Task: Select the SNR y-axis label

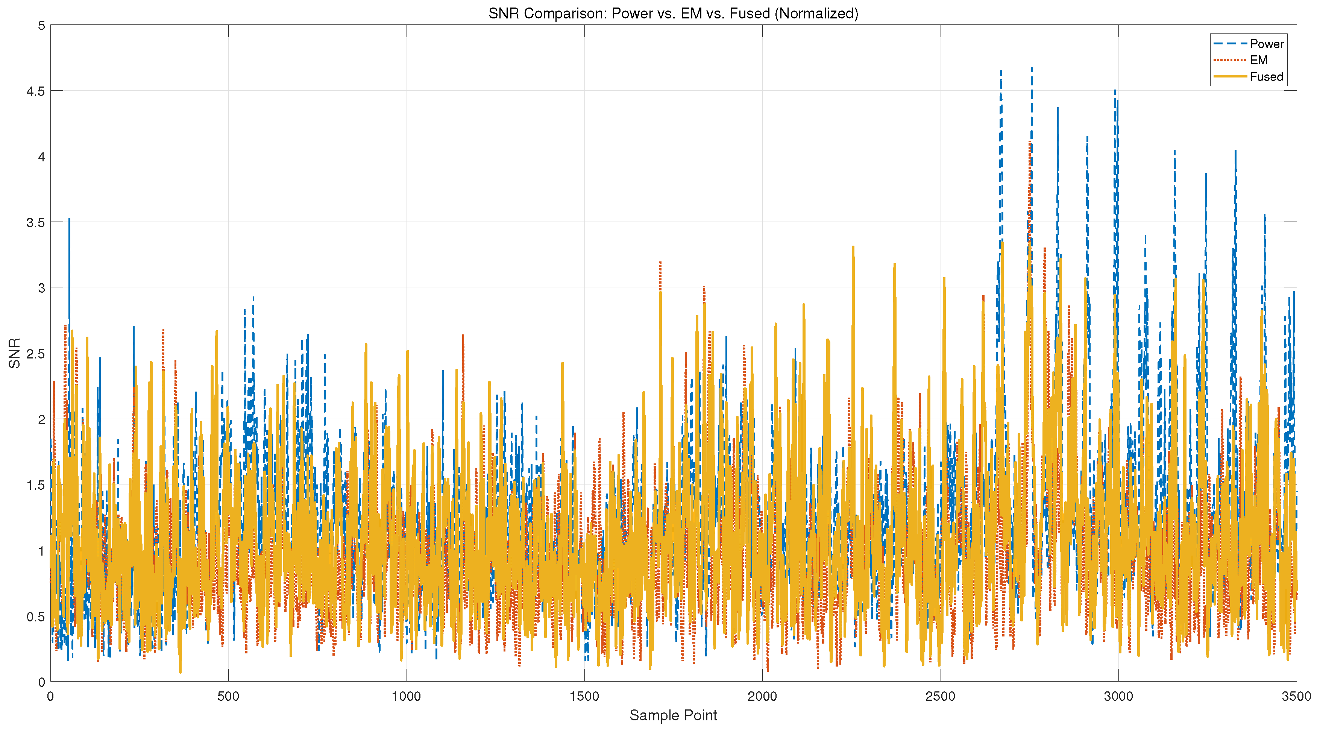Action: [14, 353]
